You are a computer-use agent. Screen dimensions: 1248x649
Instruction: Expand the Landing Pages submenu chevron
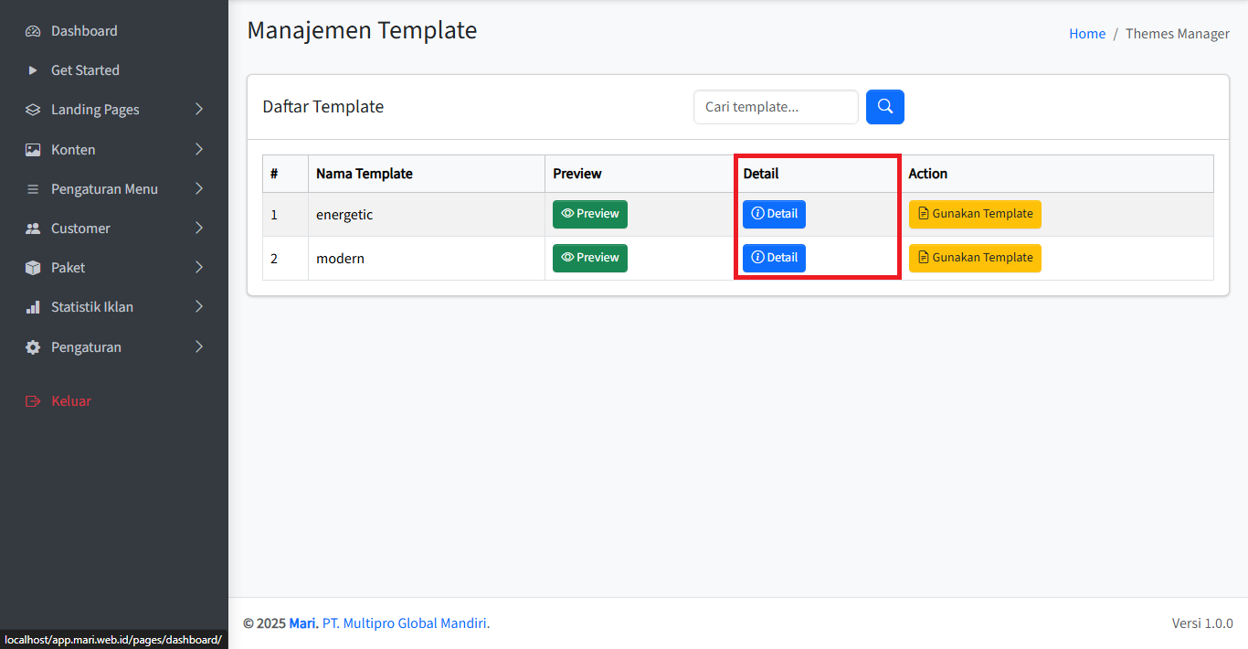pos(199,110)
